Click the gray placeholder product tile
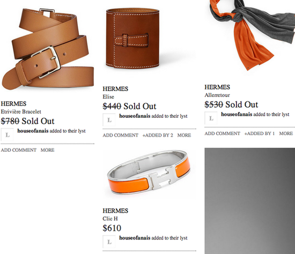This screenshot has width=295, height=254. 250,201
